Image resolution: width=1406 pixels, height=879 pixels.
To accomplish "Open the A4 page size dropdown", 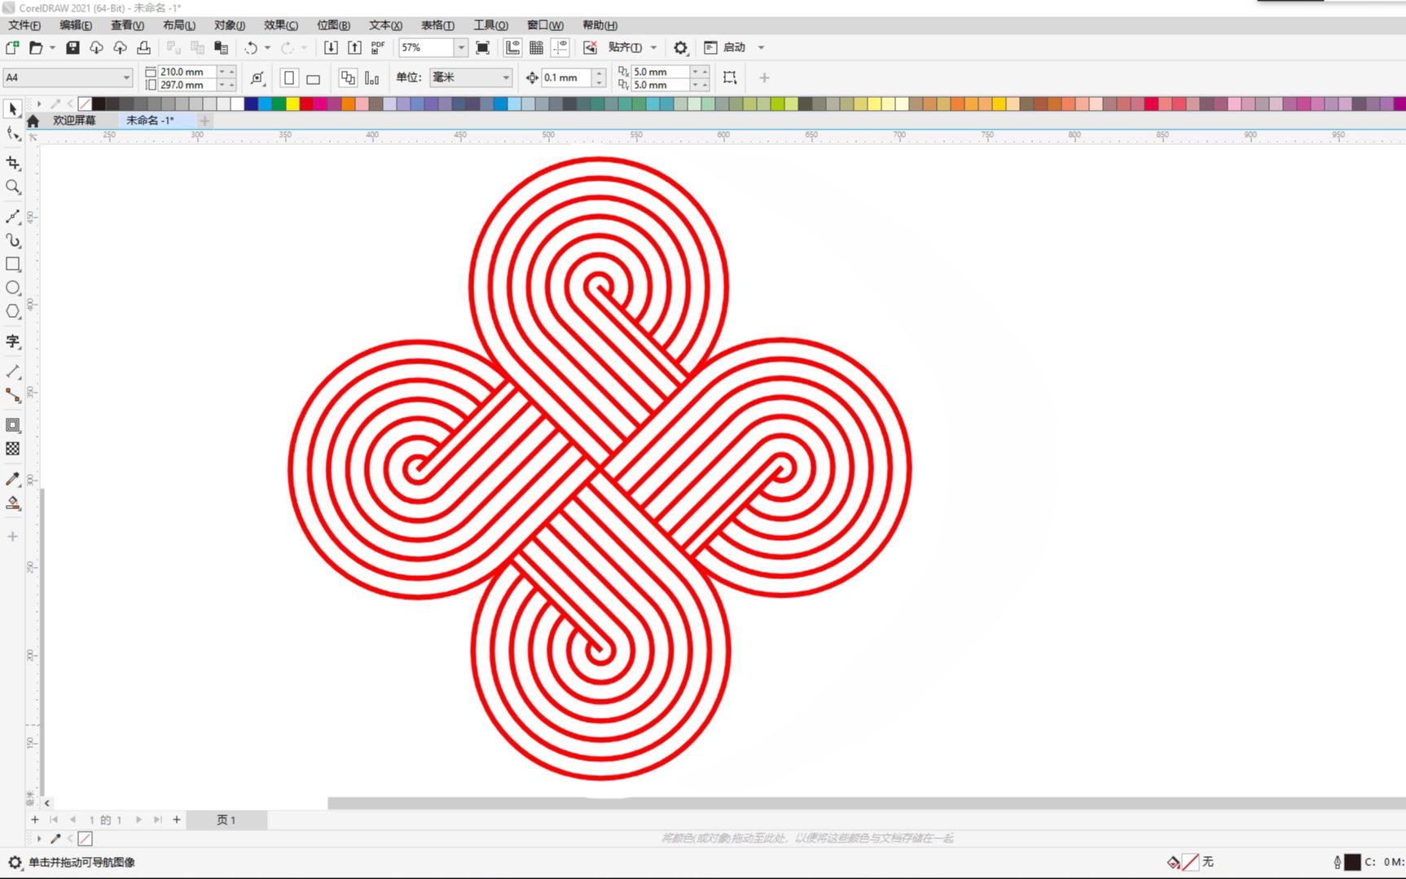I will 126,77.
